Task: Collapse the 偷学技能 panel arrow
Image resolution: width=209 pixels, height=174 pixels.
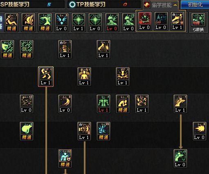Action: tap(175, 5)
